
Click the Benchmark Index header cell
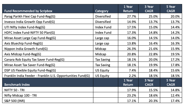(x=48, y=82)
